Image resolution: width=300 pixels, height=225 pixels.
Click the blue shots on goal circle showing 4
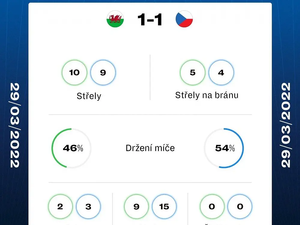click(221, 72)
